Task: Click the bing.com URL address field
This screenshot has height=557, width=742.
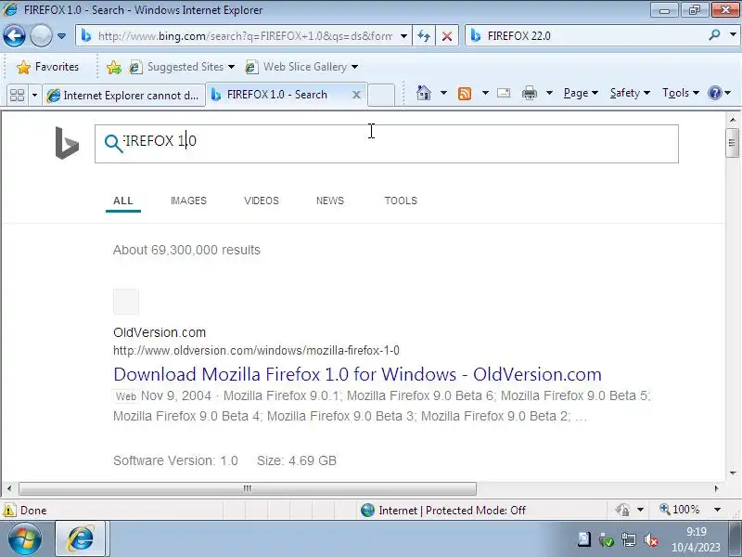Action: pos(238,36)
